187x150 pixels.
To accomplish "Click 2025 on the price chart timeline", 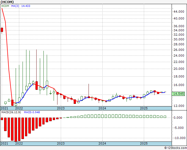I will (x=144, y=108).
